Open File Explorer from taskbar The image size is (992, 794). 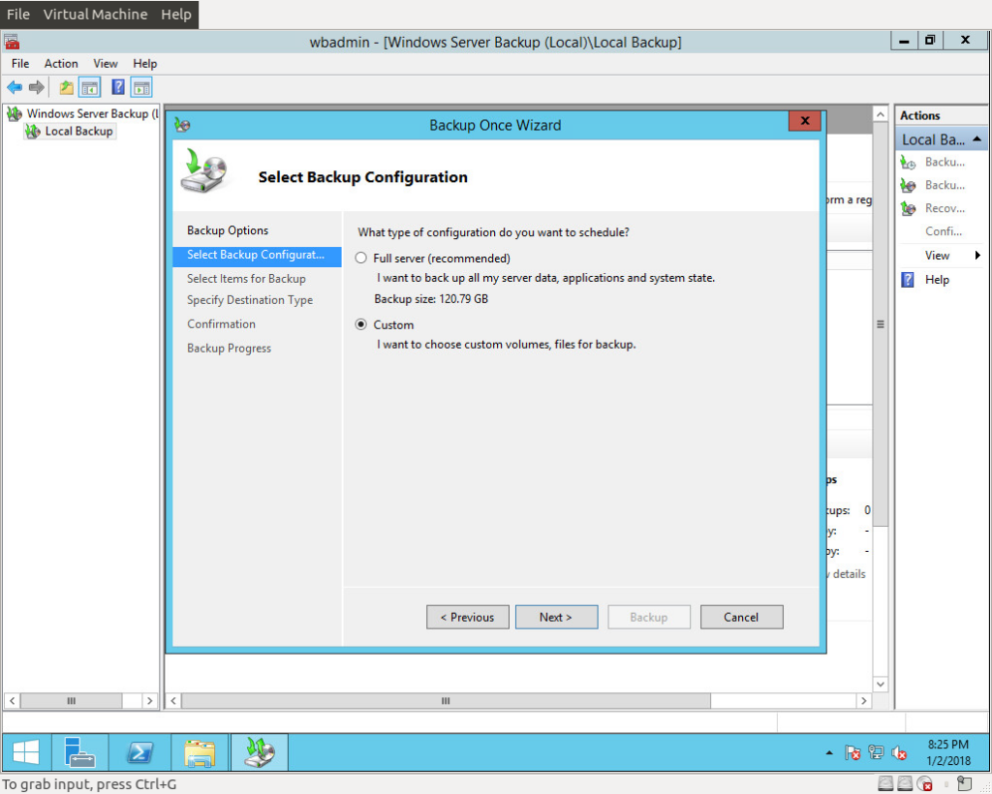tap(200, 752)
